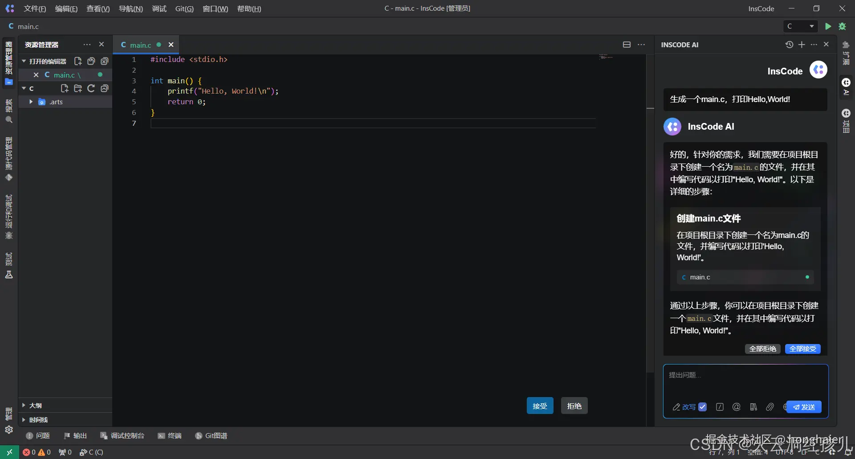855x459 pixels.
Task: Open the remote connection status icon
Action: [x=9, y=452]
